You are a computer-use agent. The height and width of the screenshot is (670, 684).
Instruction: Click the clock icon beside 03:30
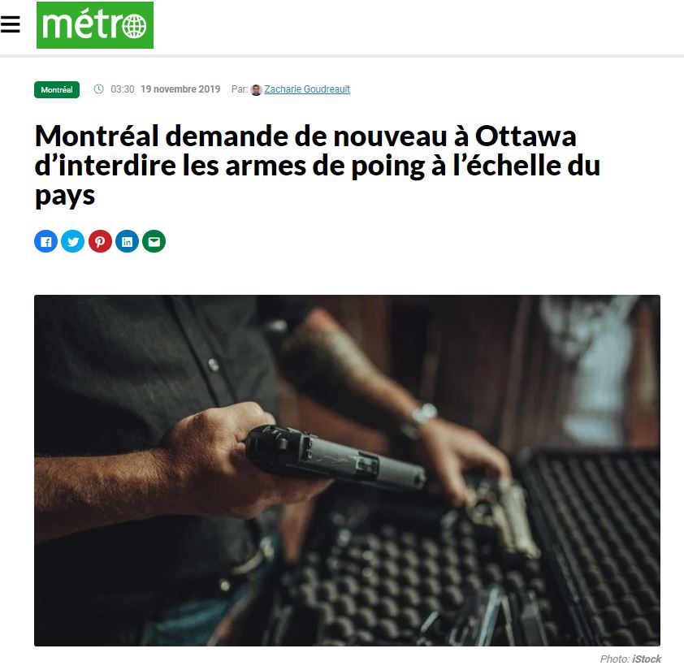pos(99,89)
